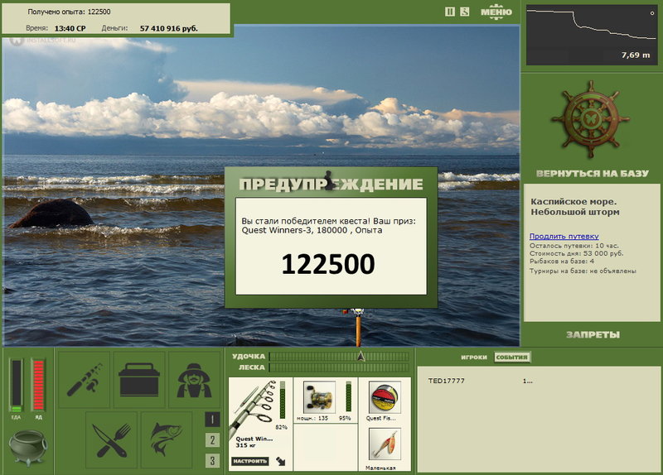The width and height of the screenshot is (663, 475).
Task: Switch to the СОБЫТИЯ tab
Action: click(511, 357)
